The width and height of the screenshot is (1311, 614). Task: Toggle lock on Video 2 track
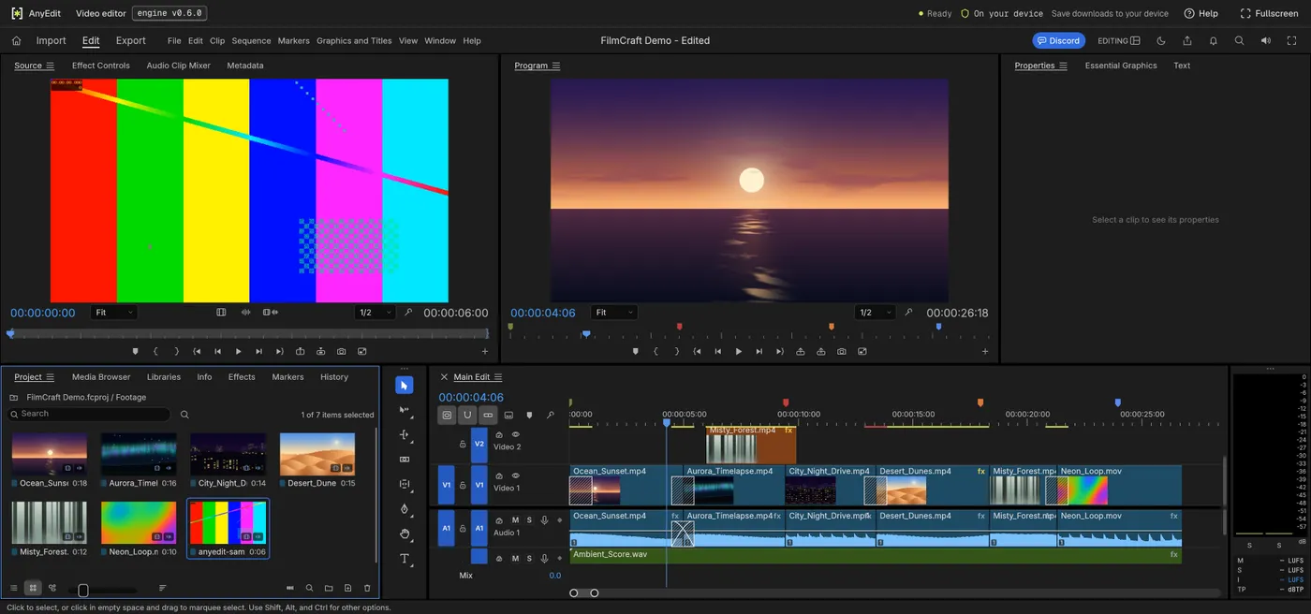pyautogui.click(x=463, y=445)
